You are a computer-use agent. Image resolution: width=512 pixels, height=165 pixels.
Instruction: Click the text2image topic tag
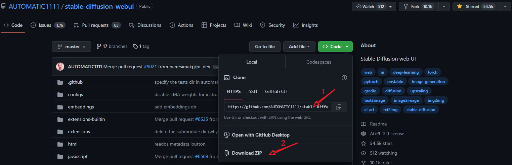[x=375, y=100]
